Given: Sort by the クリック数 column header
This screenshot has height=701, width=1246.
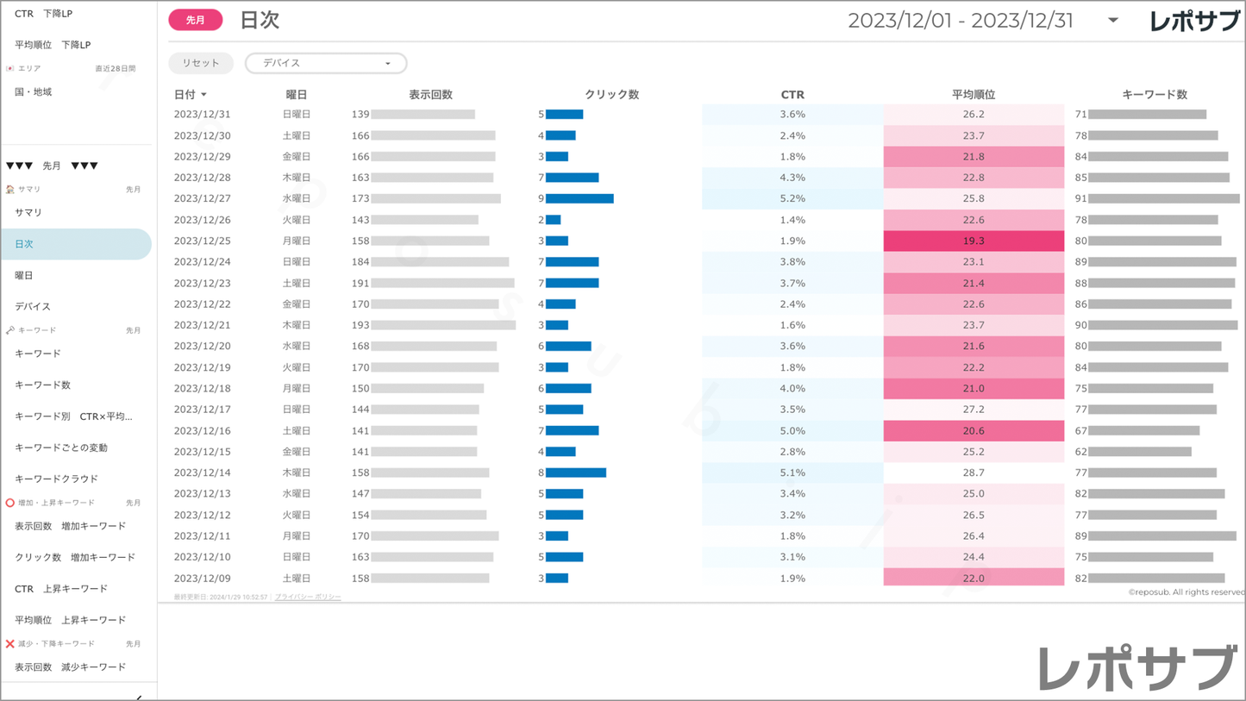Looking at the screenshot, I should pyautogui.click(x=611, y=95).
